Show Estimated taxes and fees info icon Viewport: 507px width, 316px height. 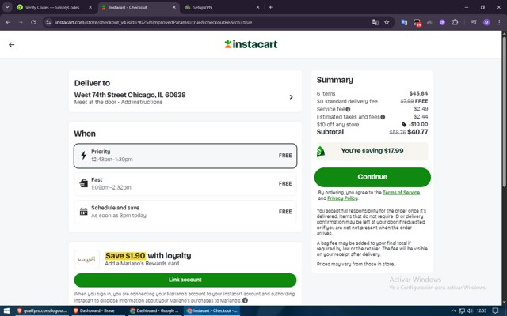[x=383, y=117]
